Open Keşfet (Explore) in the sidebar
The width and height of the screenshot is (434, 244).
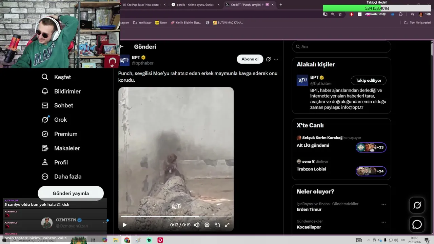[56, 77]
